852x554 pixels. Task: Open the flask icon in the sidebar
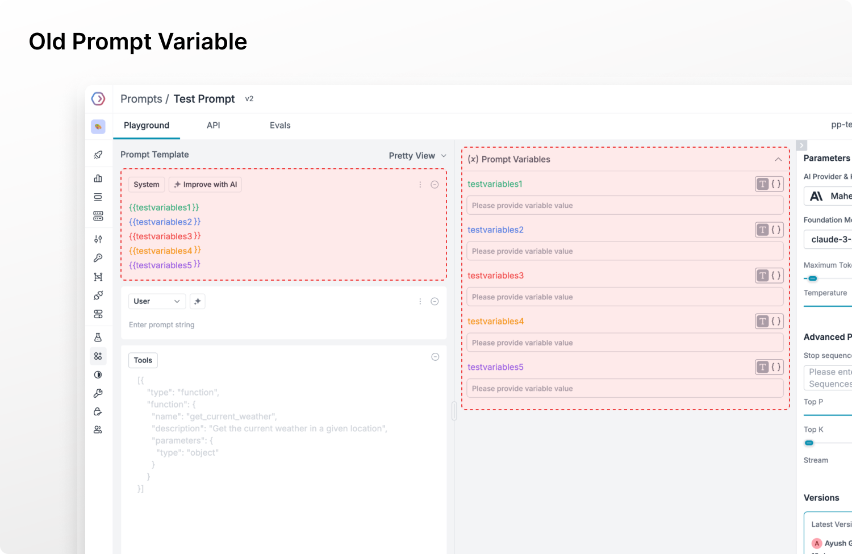pos(98,338)
